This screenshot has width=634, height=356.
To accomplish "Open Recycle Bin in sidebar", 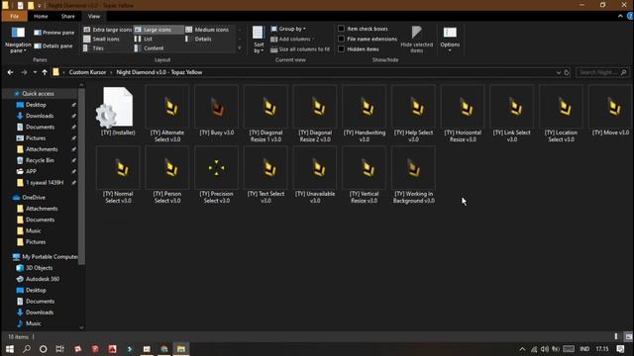I will pos(40,160).
